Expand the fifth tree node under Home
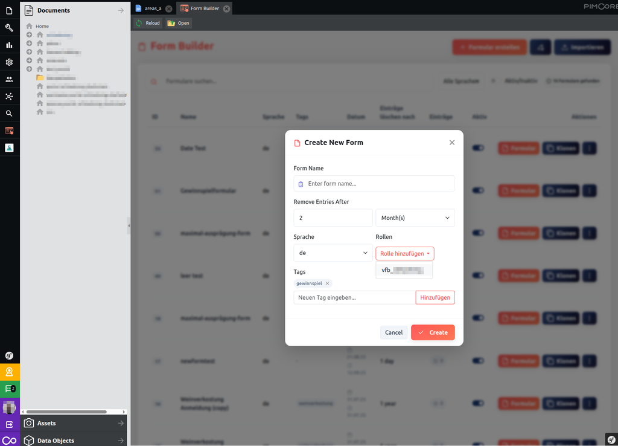This screenshot has height=446, width=618. click(x=29, y=69)
